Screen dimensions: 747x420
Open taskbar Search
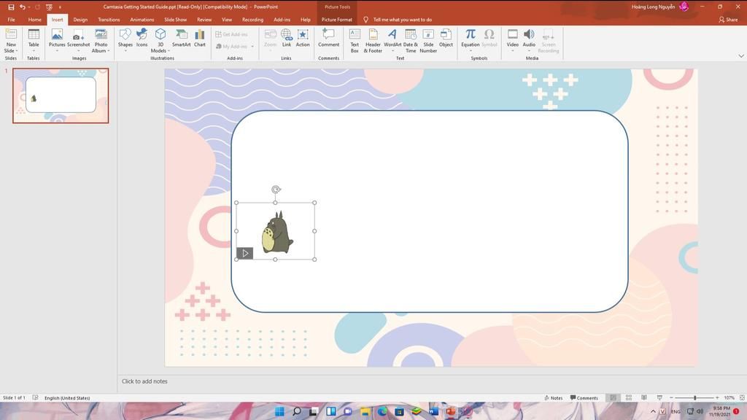pos(297,411)
